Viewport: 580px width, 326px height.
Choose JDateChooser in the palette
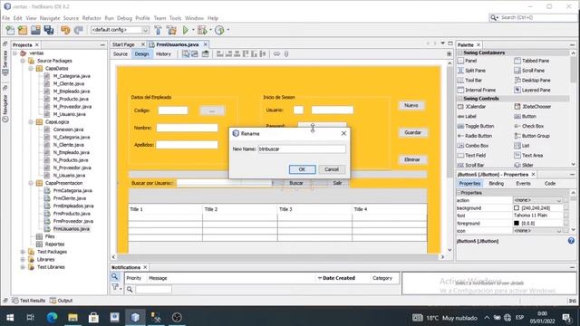click(533, 107)
